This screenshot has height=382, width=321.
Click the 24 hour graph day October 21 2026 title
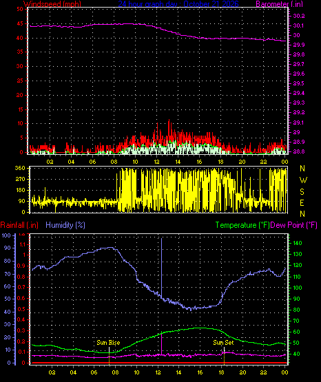(178, 4)
